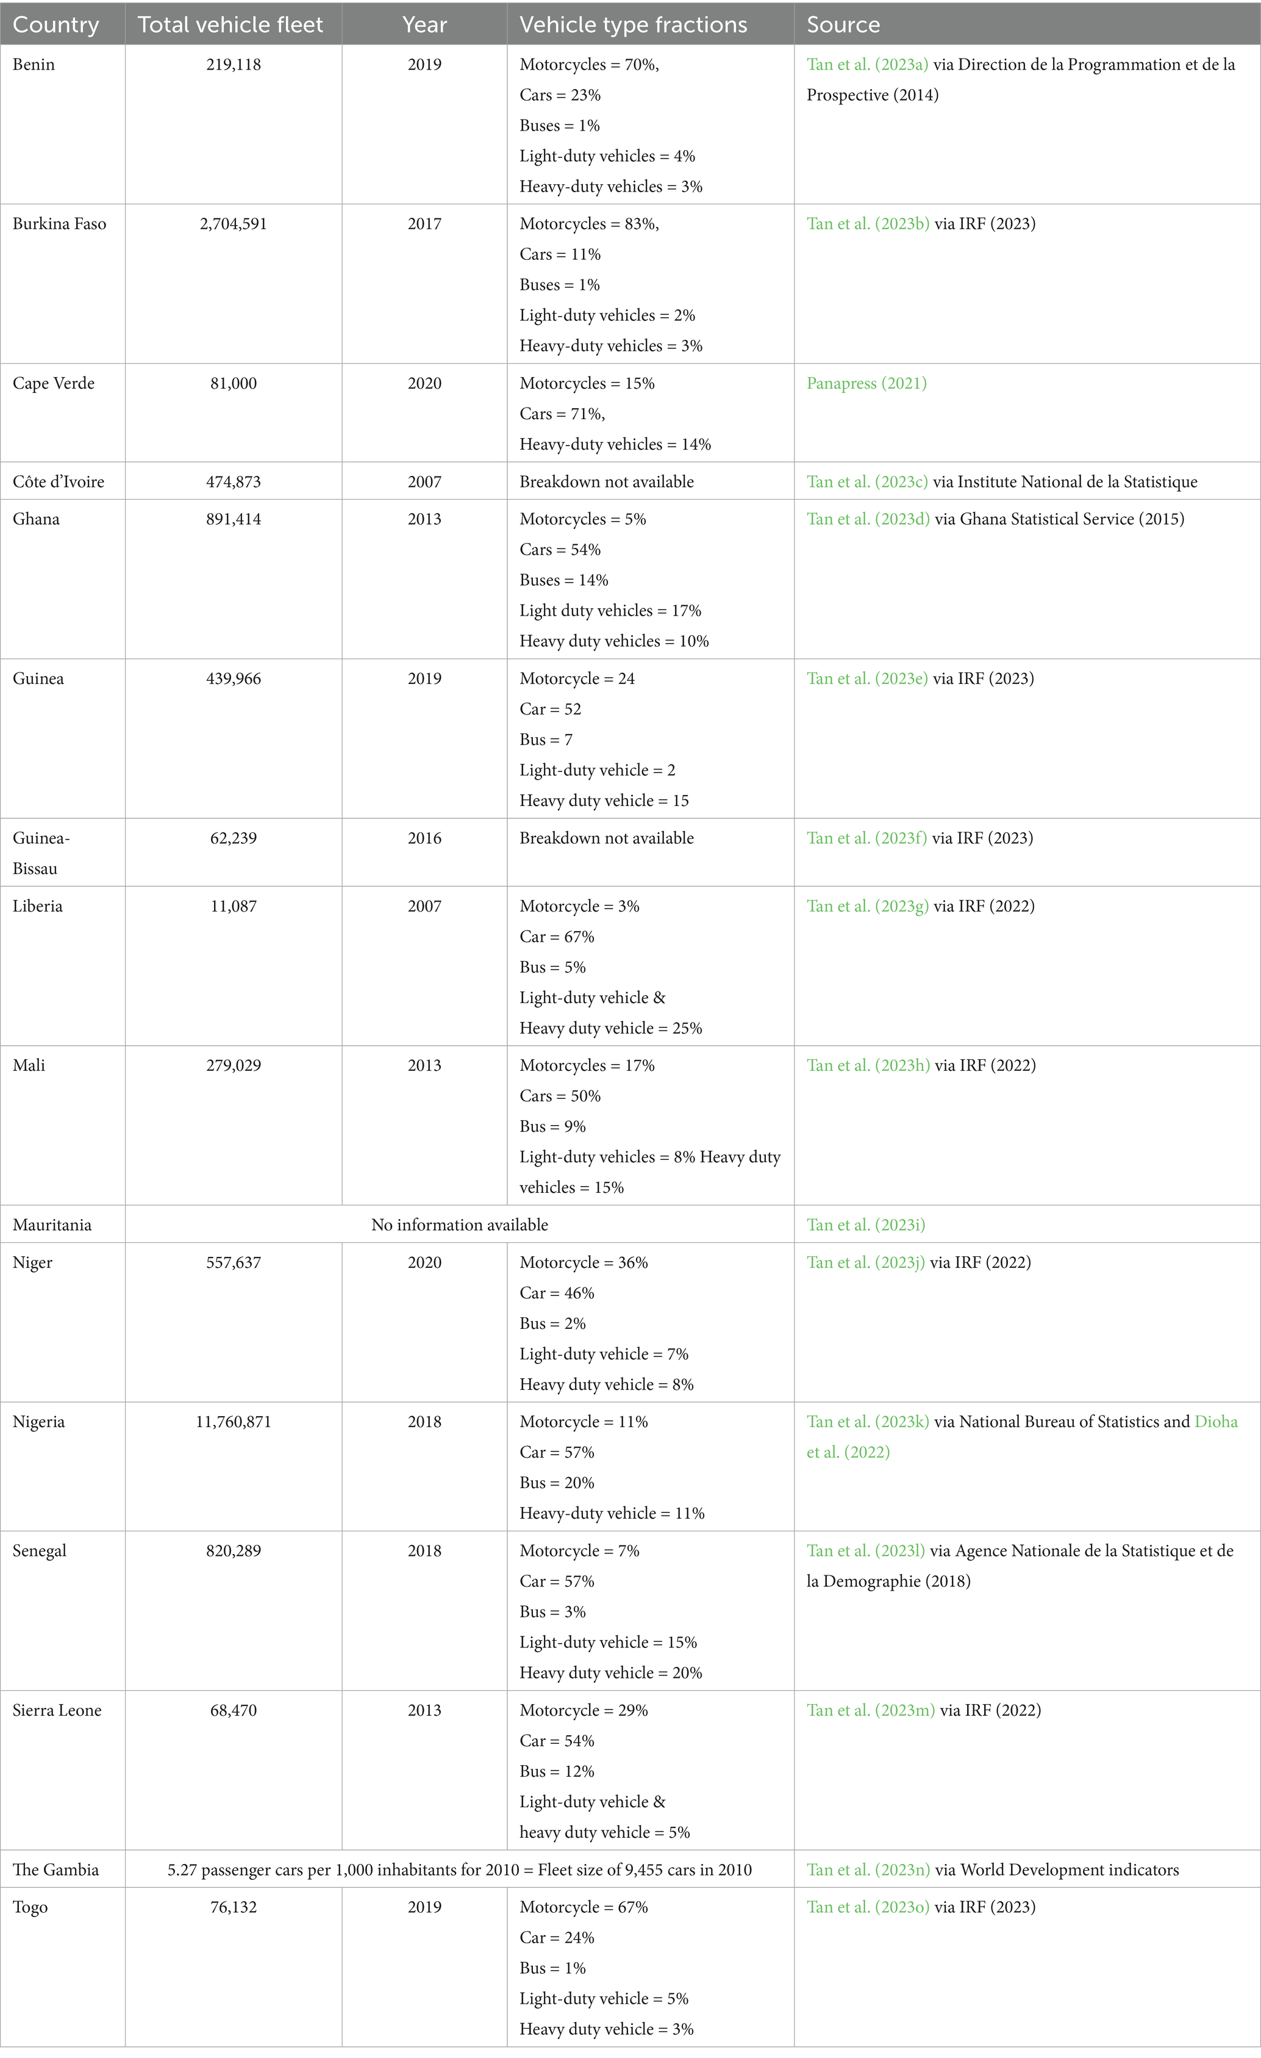Open the Tan et al. (2023o) Togo reference
Viewport: 1261px width, 2058px height.
[x=868, y=1908]
